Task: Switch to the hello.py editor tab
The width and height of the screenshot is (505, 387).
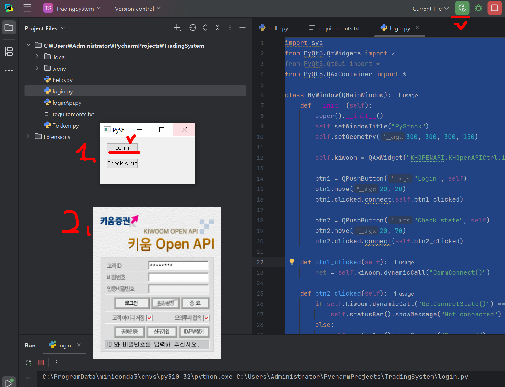Action: (274, 28)
